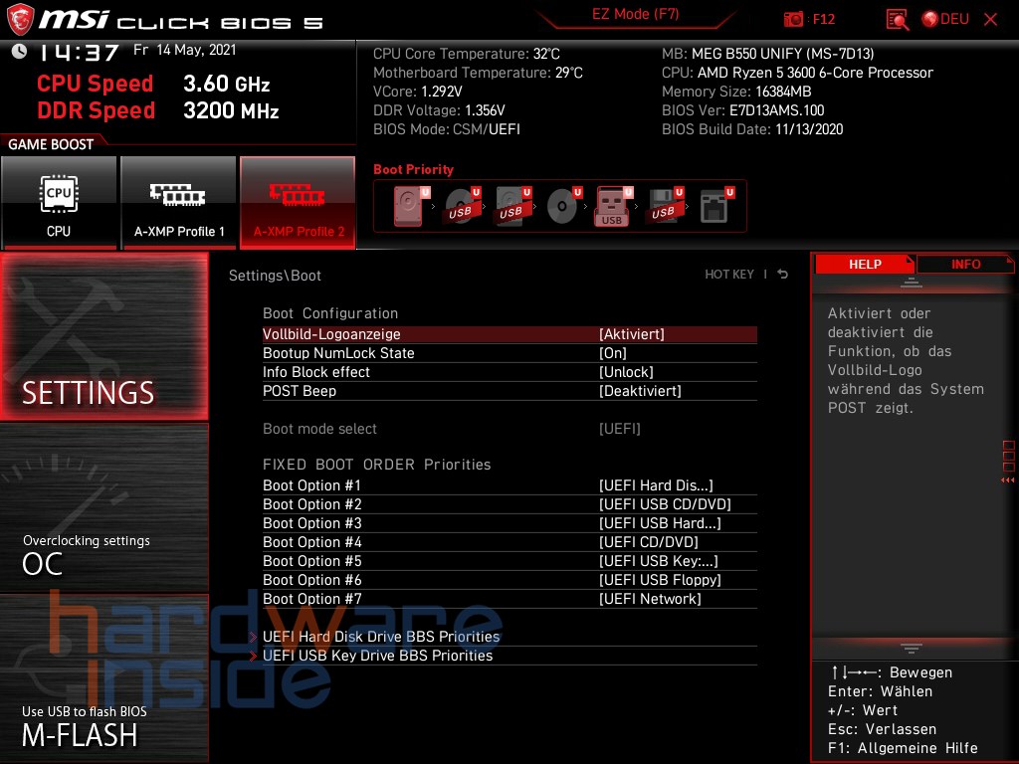The image size is (1019, 764).
Task: Select the CD/DVD disc boot priority icon
Action: pos(563,206)
